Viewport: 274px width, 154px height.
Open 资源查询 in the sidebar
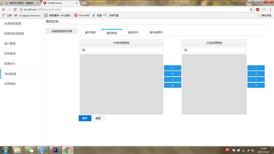10,84
